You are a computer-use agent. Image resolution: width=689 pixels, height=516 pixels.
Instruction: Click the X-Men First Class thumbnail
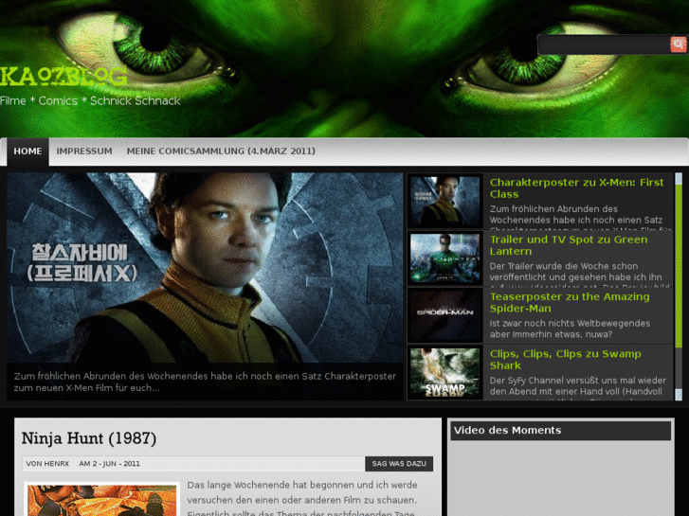click(444, 202)
